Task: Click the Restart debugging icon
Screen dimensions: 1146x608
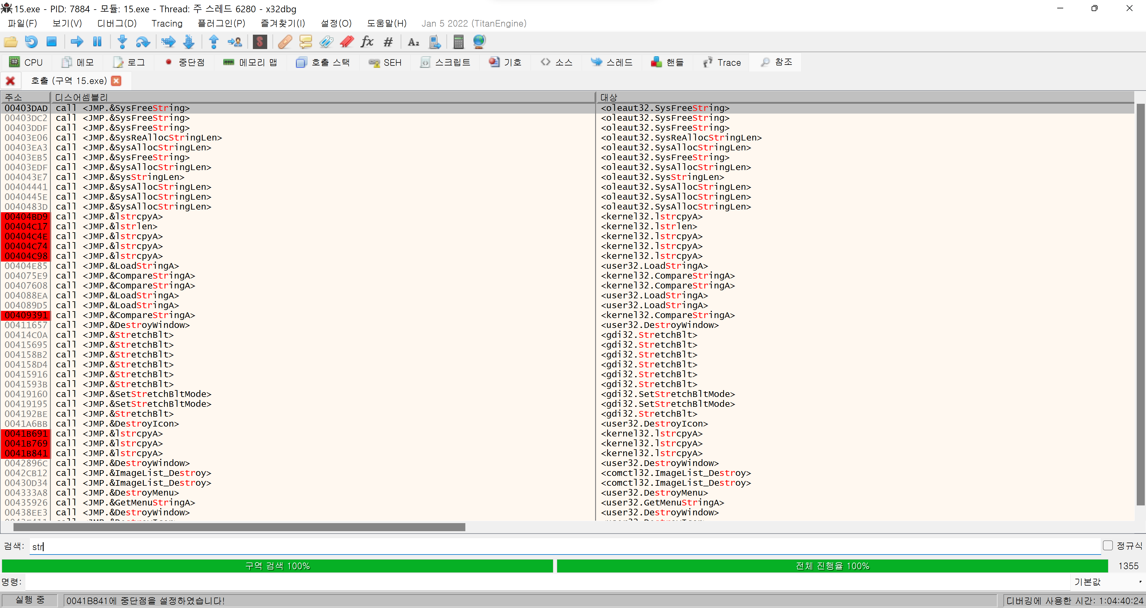Action: point(31,42)
